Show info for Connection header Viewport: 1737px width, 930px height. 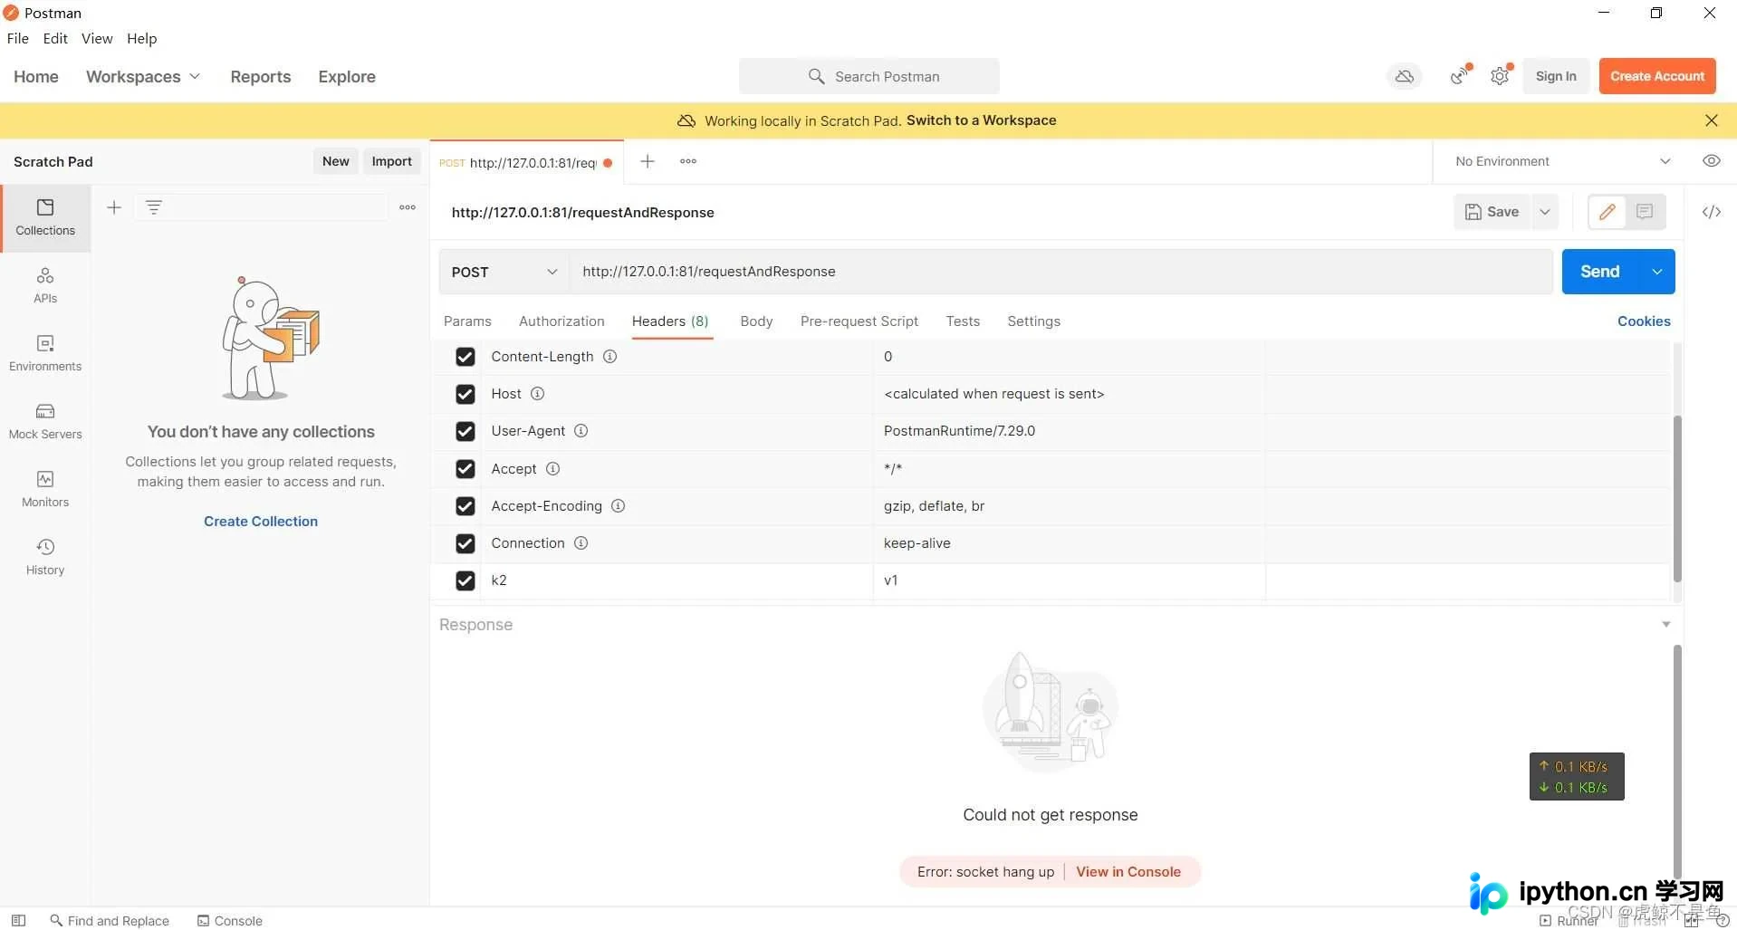point(581,543)
